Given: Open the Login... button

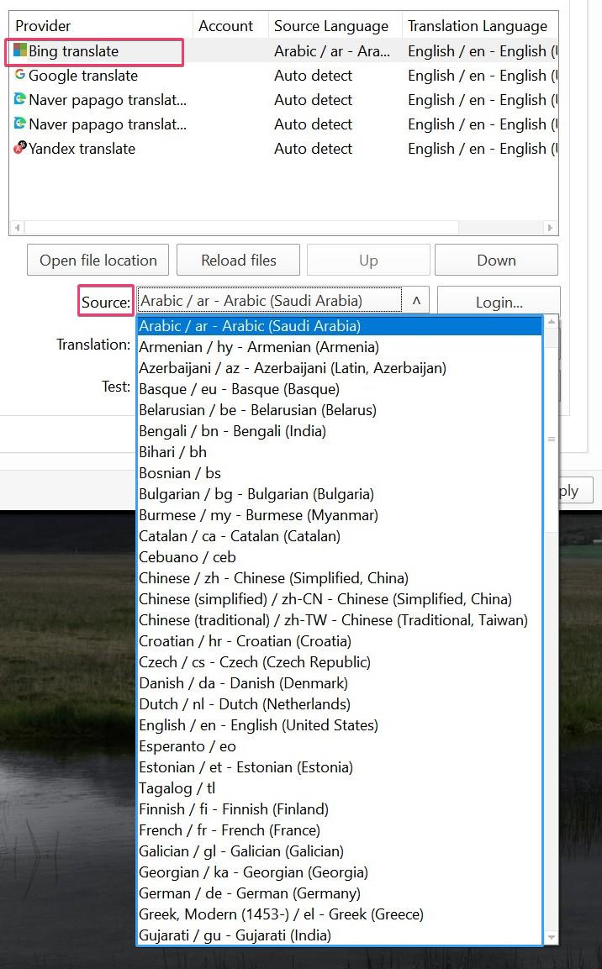Looking at the screenshot, I should 499,302.
